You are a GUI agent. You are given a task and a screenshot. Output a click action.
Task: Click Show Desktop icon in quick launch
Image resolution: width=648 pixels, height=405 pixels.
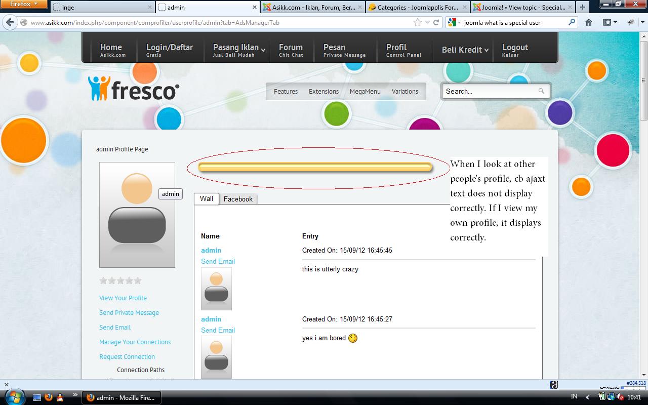(x=37, y=397)
